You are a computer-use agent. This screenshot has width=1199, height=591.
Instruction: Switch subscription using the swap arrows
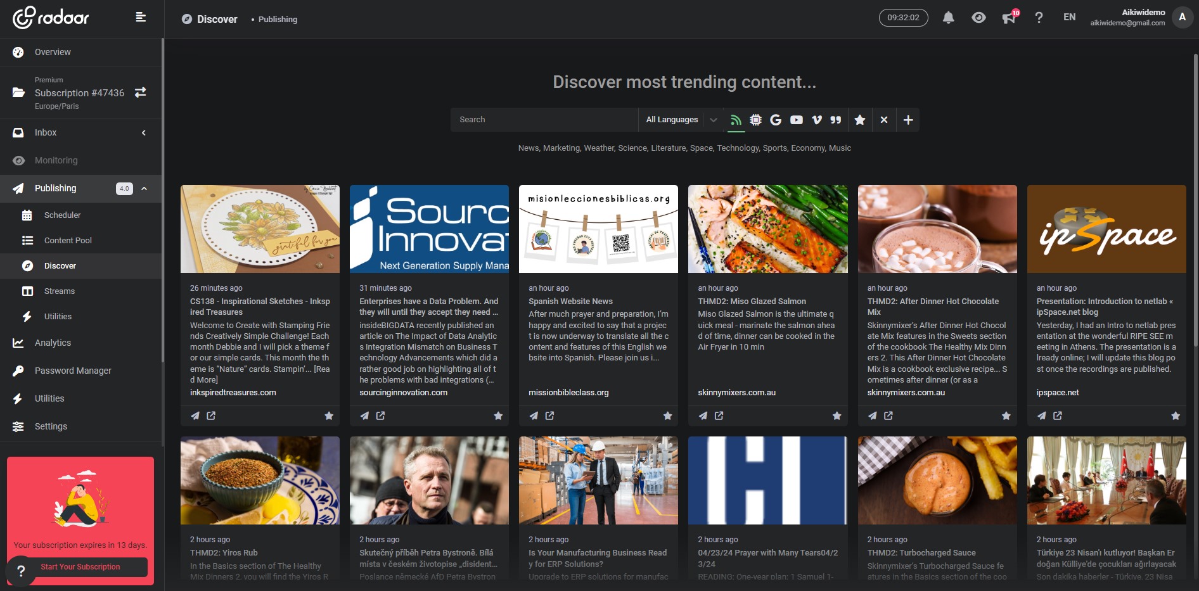click(x=141, y=92)
